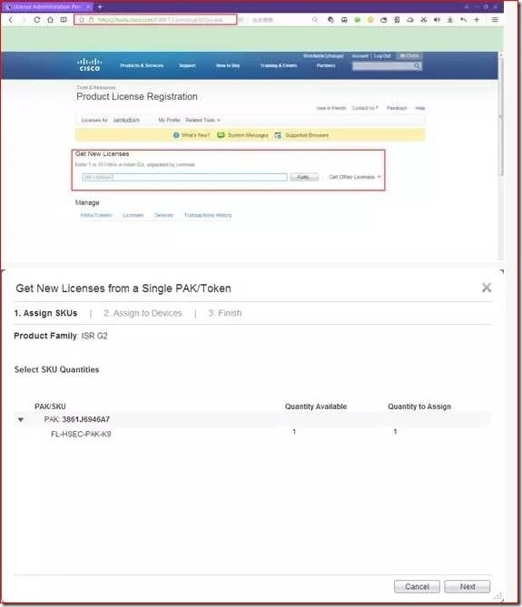This screenshot has width=522, height=607.
Task: Open the Partners menu
Action: [x=326, y=65]
